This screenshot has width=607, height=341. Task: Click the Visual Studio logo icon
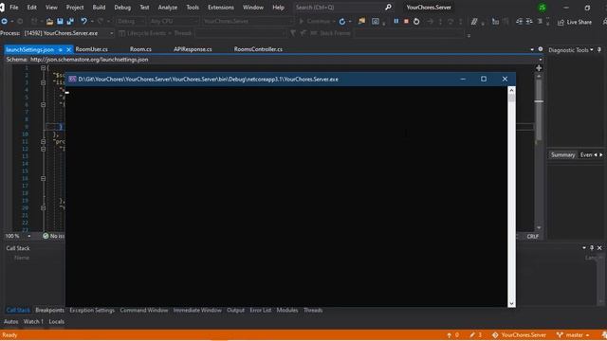tap(2, 8)
